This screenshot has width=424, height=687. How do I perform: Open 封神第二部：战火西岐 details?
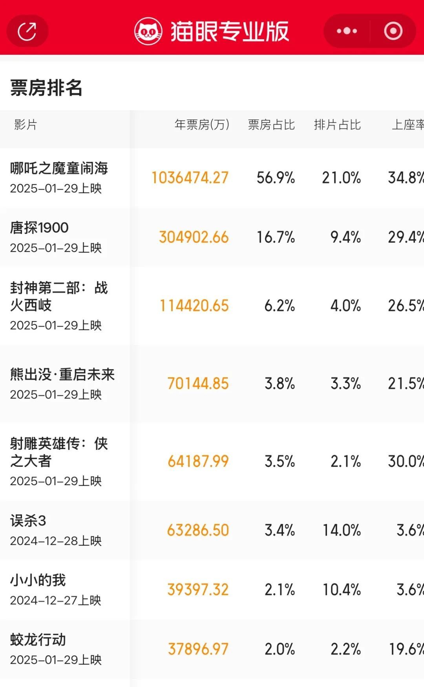[59, 297]
